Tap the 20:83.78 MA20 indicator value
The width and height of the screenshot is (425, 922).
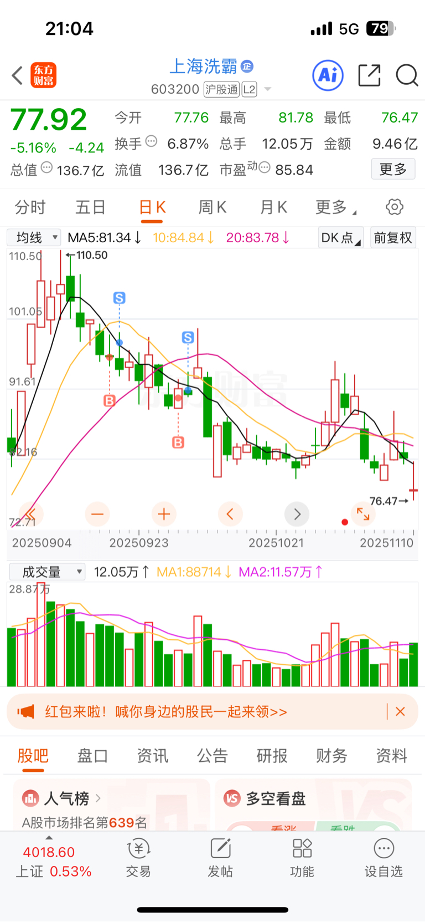(258, 238)
